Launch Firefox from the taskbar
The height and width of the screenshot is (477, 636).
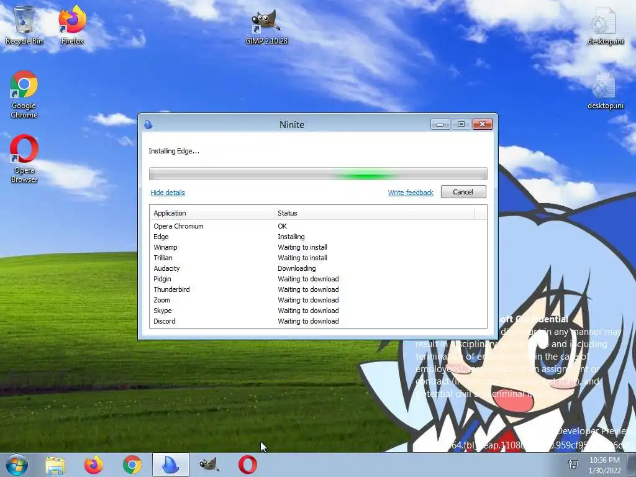[94, 465]
